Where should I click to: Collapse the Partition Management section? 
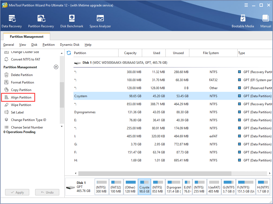click(56, 67)
